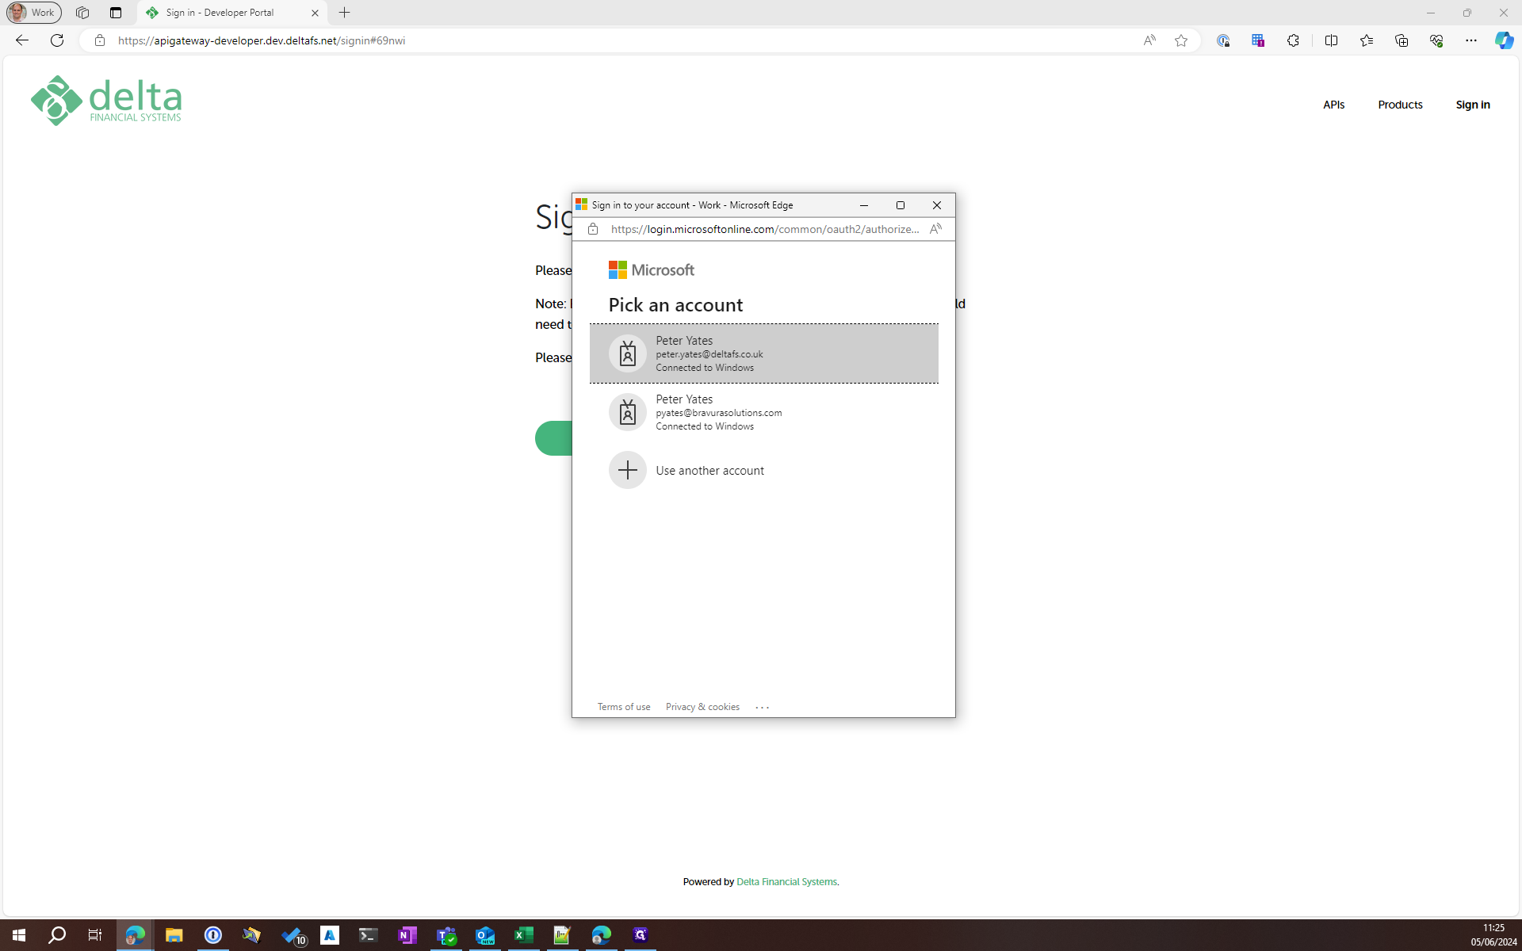Open the Privacy & cookies link
This screenshot has height=951, width=1522.
[702, 707]
